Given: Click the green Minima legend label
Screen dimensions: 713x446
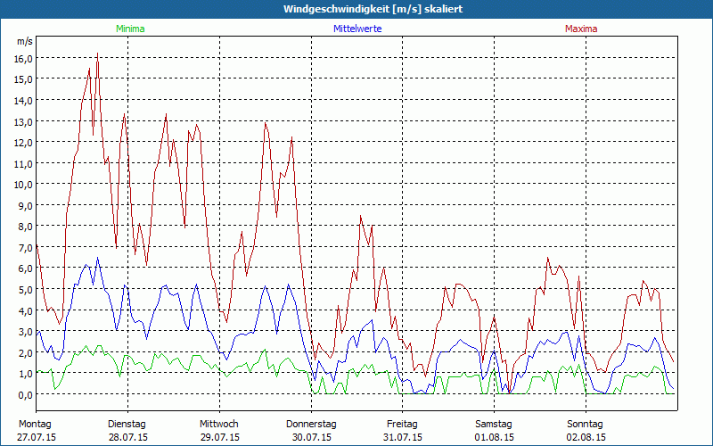Looking at the screenshot, I should tap(130, 29).
